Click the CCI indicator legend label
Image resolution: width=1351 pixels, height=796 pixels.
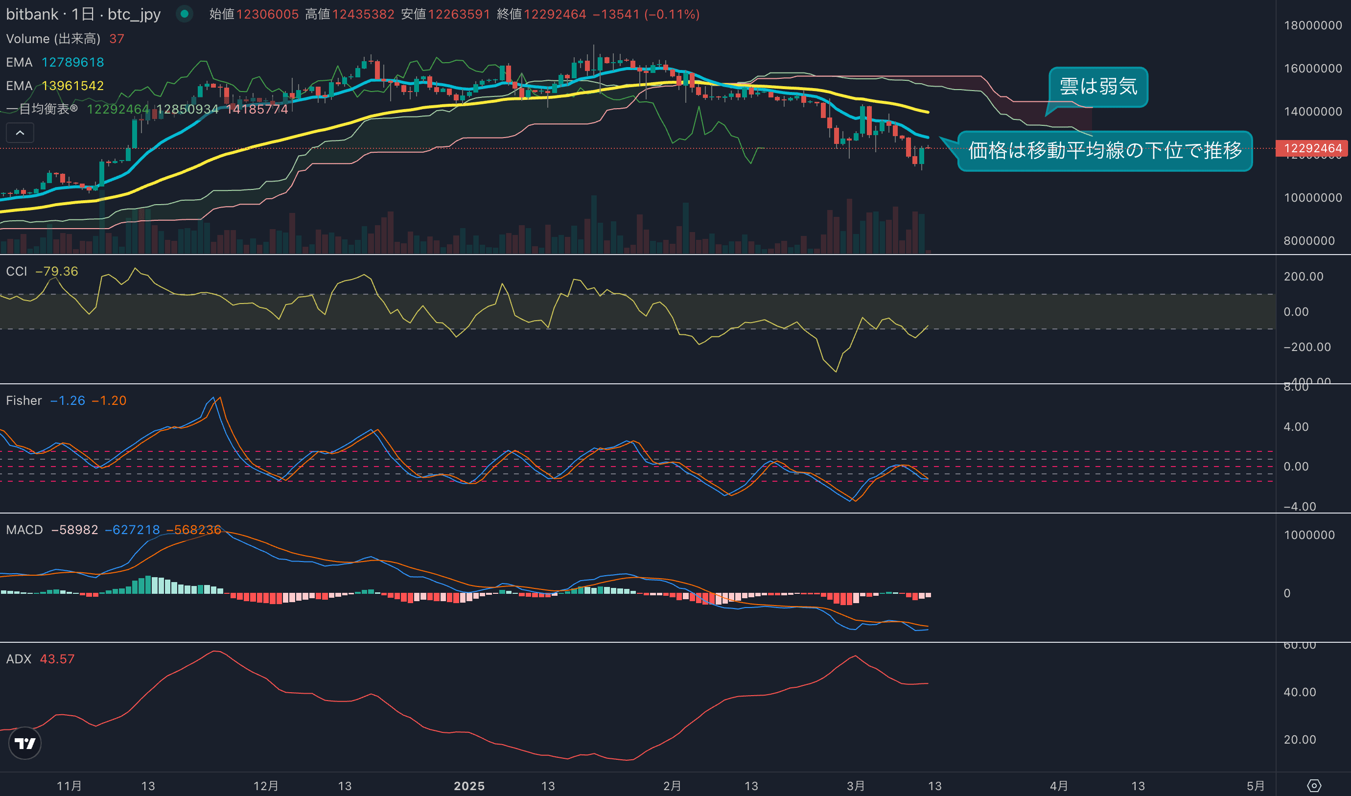[17, 271]
